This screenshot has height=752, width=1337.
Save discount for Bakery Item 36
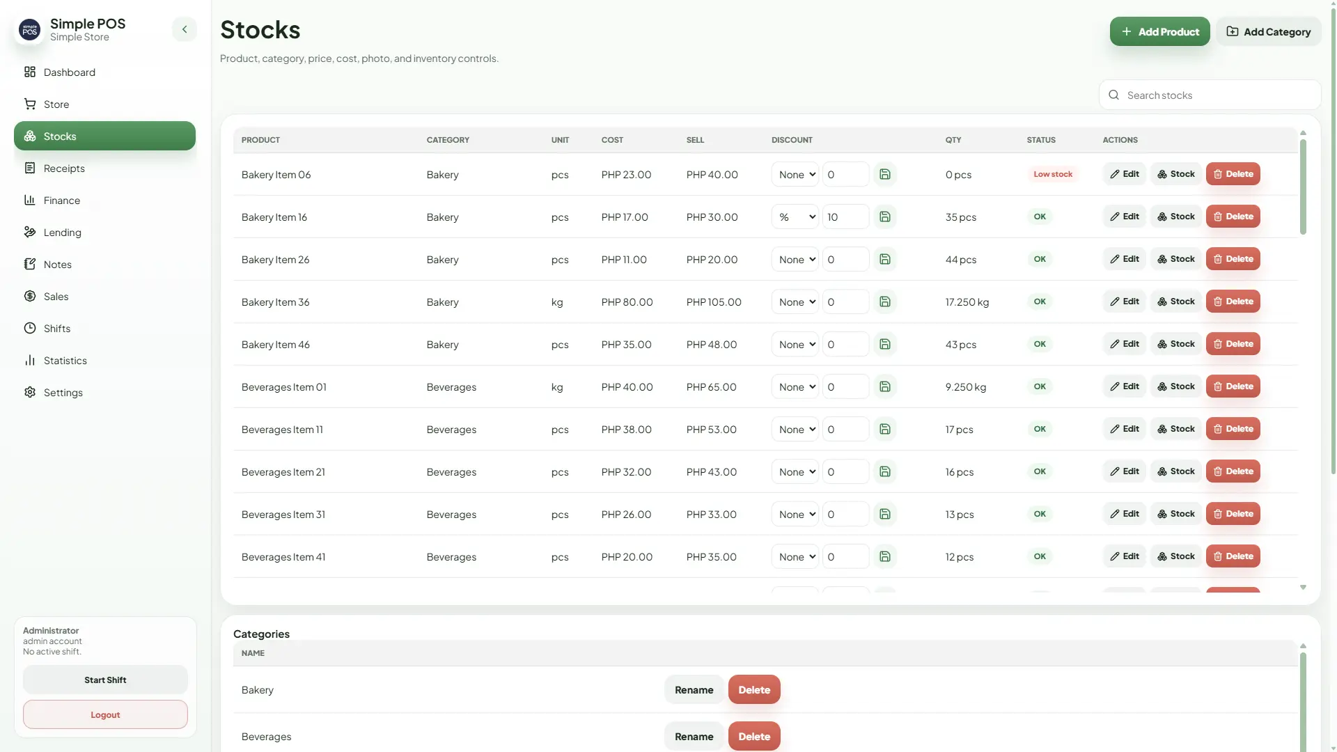click(x=885, y=301)
